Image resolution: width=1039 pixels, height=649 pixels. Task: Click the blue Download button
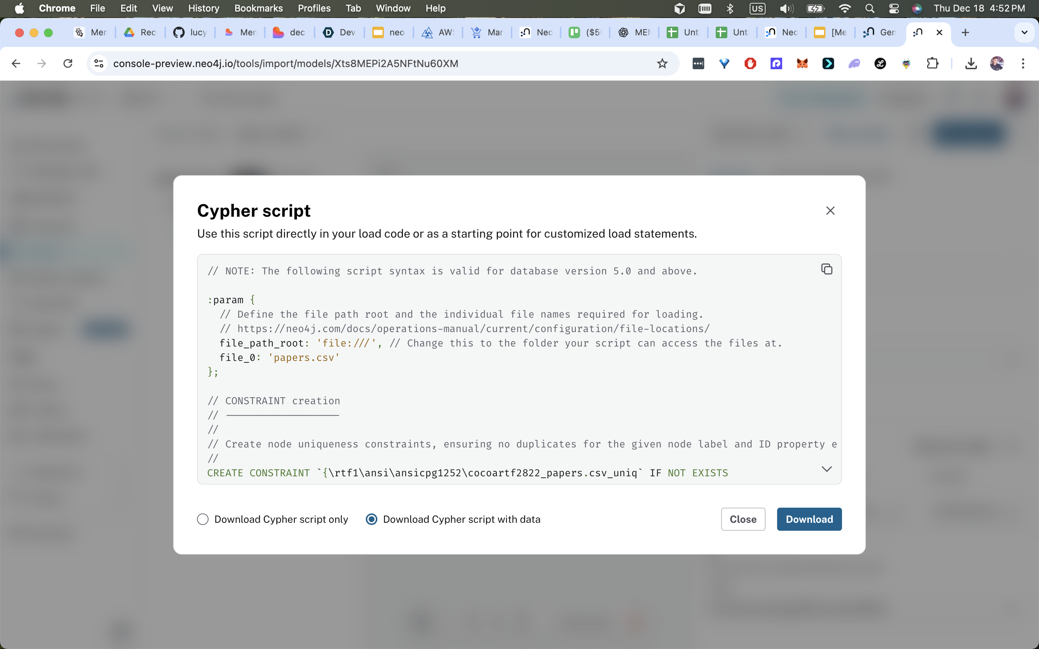tap(809, 519)
